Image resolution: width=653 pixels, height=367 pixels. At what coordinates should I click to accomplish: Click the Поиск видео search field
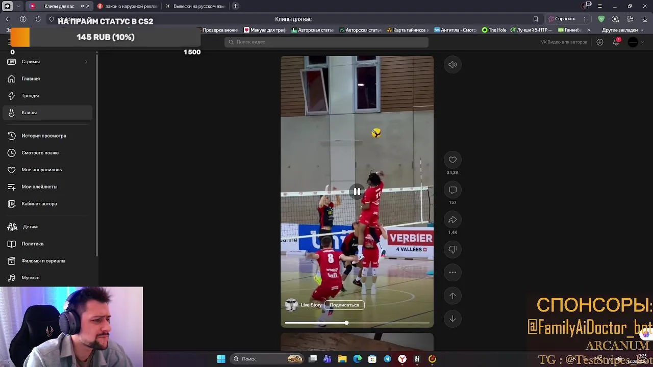click(x=326, y=42)
